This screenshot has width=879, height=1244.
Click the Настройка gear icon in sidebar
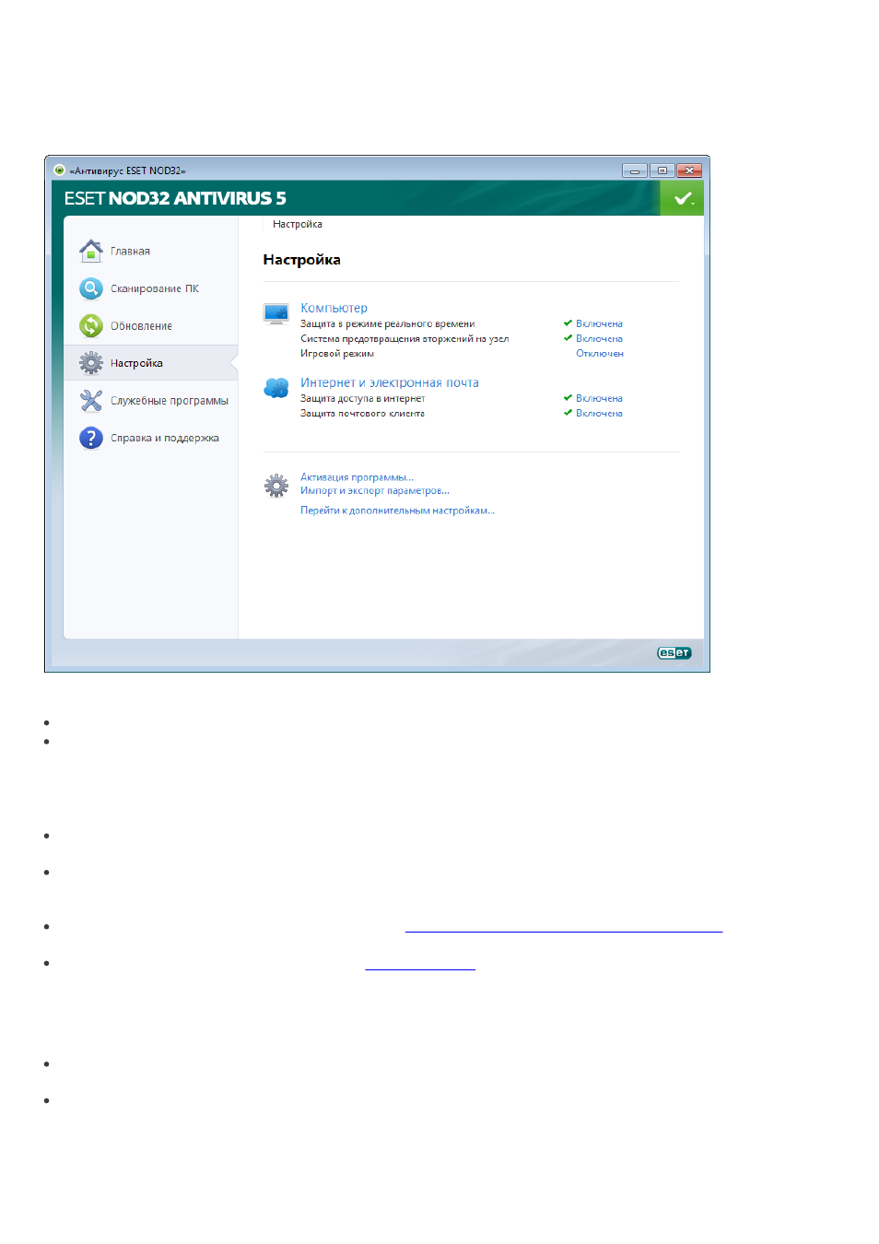pyautogui.click(x=90, y=363)
